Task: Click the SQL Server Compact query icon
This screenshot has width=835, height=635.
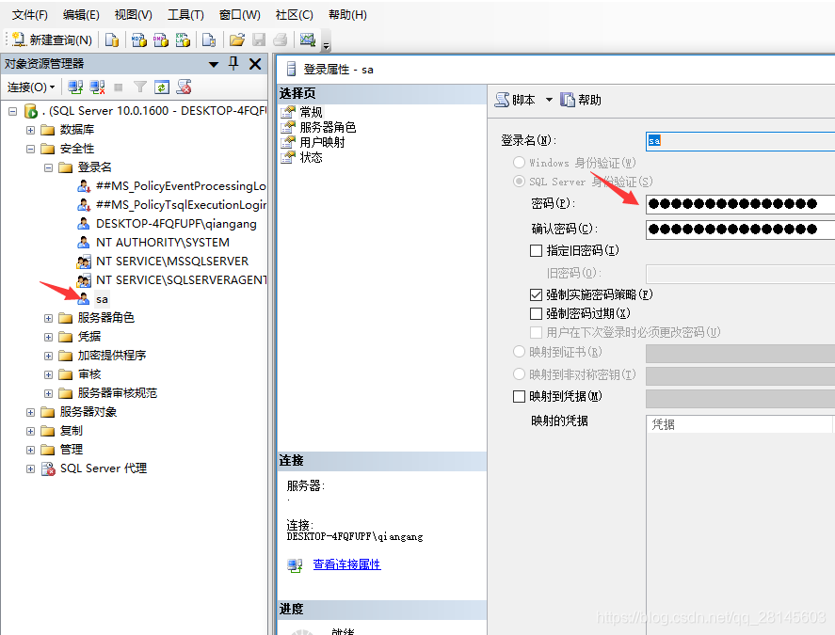Action: click(209, 40)
